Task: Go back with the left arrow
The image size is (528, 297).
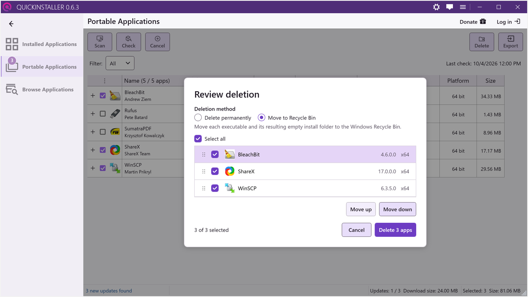Action: (11, 24)
